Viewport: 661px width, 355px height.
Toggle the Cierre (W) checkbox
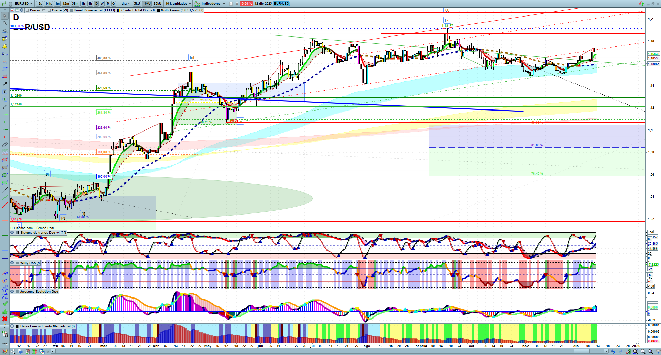pyautogui.click(x=49, y=10)
